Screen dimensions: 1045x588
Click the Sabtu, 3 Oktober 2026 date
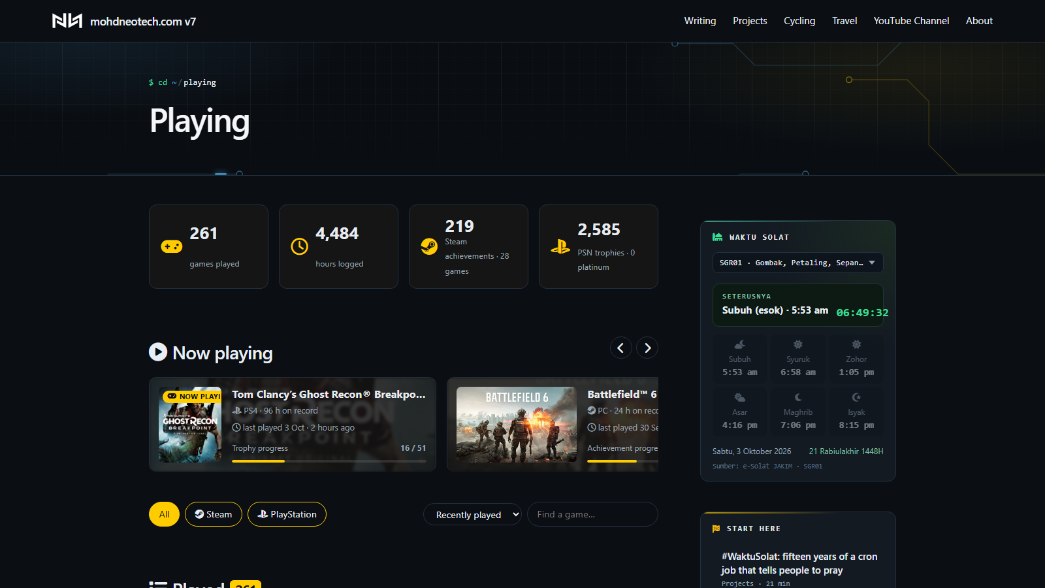pyautogui.click(x=752, y=451)
